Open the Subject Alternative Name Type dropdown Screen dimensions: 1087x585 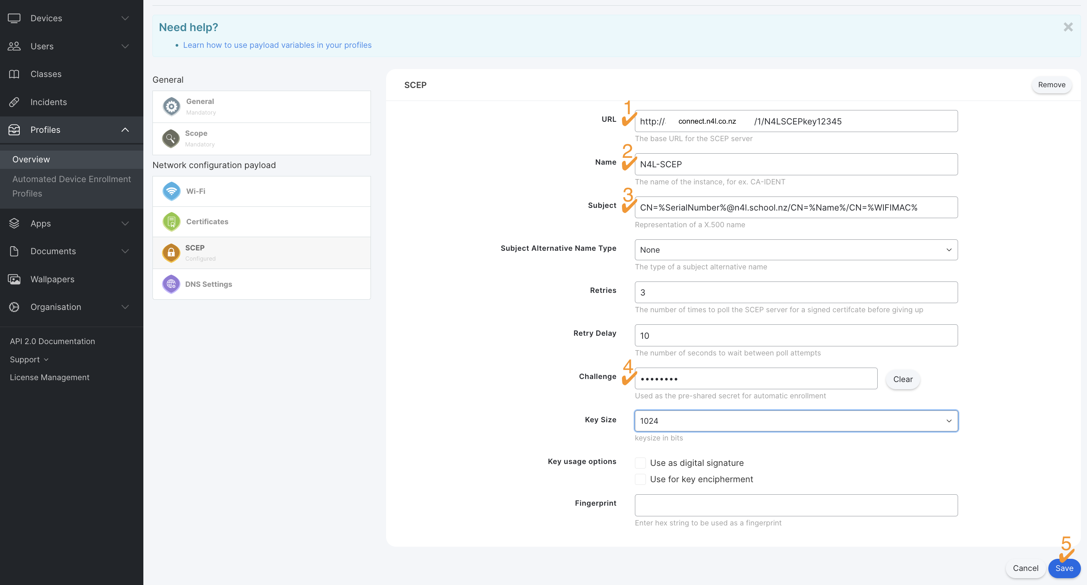click(796, 250)
